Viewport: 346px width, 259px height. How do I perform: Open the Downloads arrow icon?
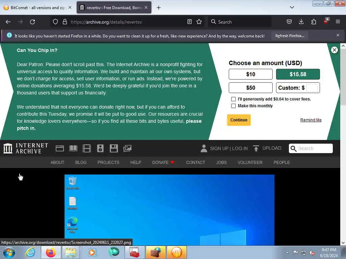tap(301, 22)
